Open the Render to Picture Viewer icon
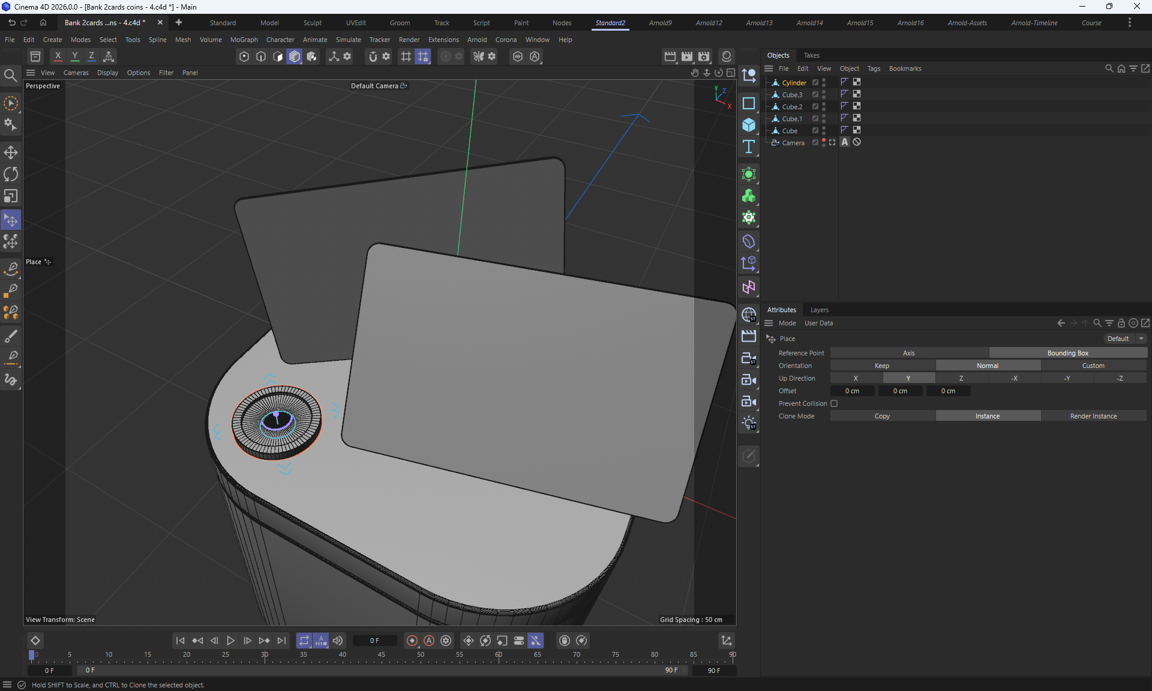Image resolution: width=1152 pixels, height=691 pixels. [x=687, y=56]
